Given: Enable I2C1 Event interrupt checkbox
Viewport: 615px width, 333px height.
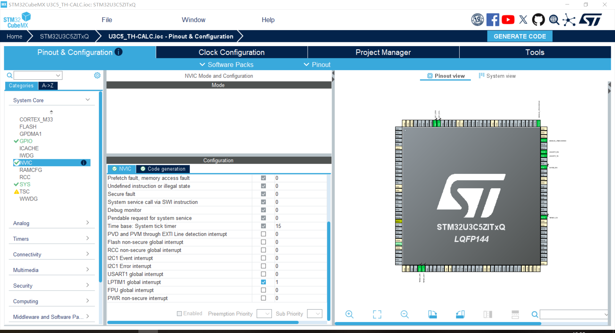Looking at the screenshot, I should pyautogui.click(x=263, y=258).
